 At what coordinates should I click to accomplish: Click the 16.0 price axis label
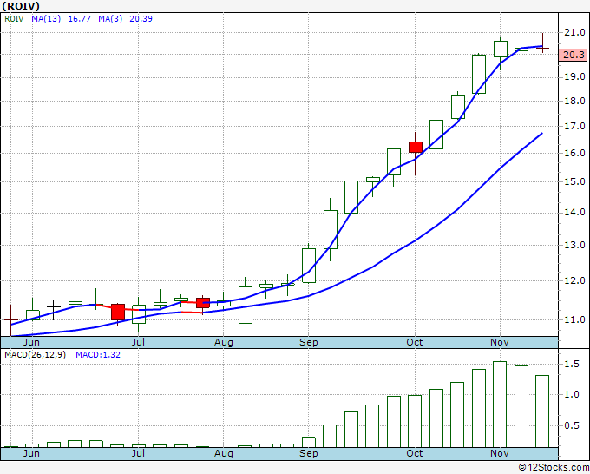coord(570,154)
